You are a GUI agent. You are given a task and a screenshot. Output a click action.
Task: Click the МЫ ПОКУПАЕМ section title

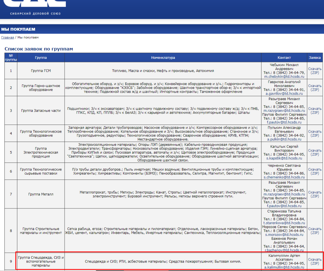(x=18, y=29)
